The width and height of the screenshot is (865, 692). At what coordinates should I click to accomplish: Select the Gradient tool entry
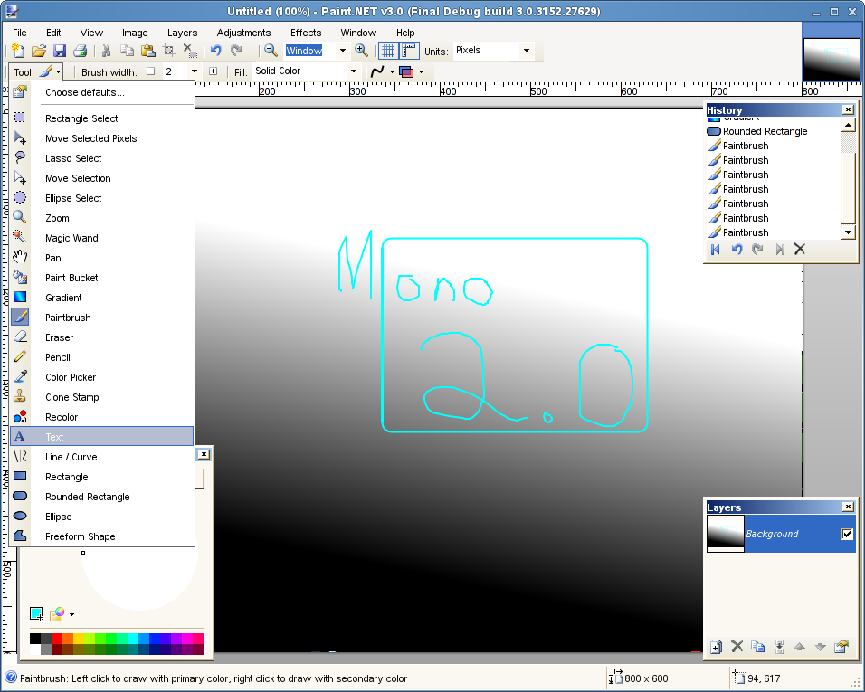click(102, 298)
